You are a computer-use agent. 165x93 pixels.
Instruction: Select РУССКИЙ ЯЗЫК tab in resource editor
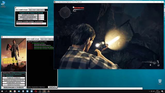point(22,10)
